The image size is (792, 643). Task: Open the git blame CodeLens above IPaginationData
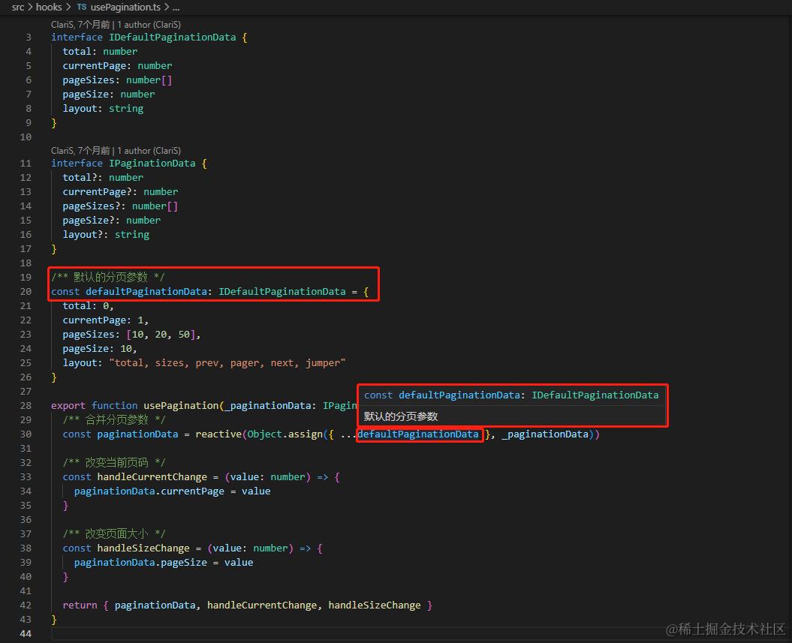coord(116,150)
